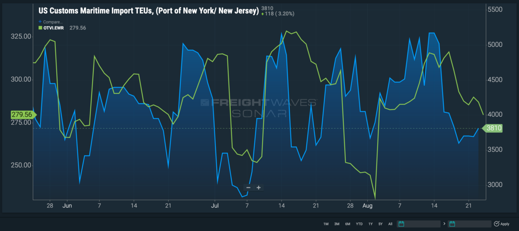Image resolution: width=519 pixels, height=231 pixels.
Task: Switch to the 6M time range
Action: (348, 224)
